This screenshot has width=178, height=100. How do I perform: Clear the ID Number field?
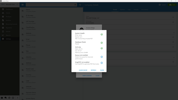pyautogui.click(x=173, y=22)
